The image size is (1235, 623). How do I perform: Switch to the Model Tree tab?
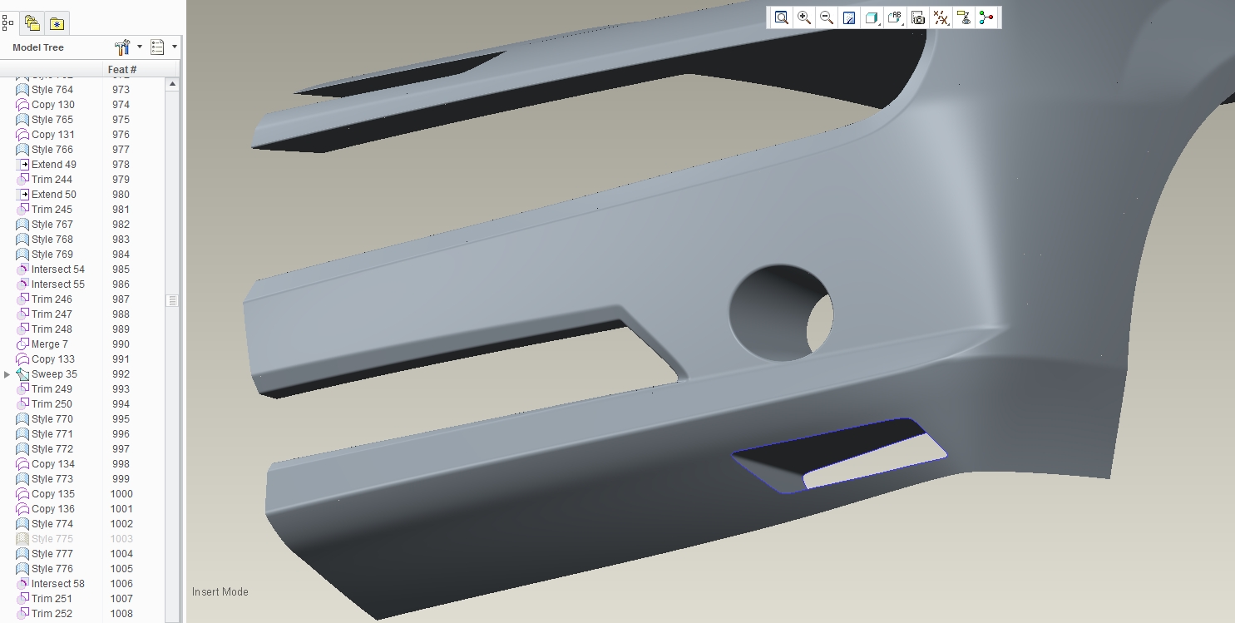tap(7, 22)
